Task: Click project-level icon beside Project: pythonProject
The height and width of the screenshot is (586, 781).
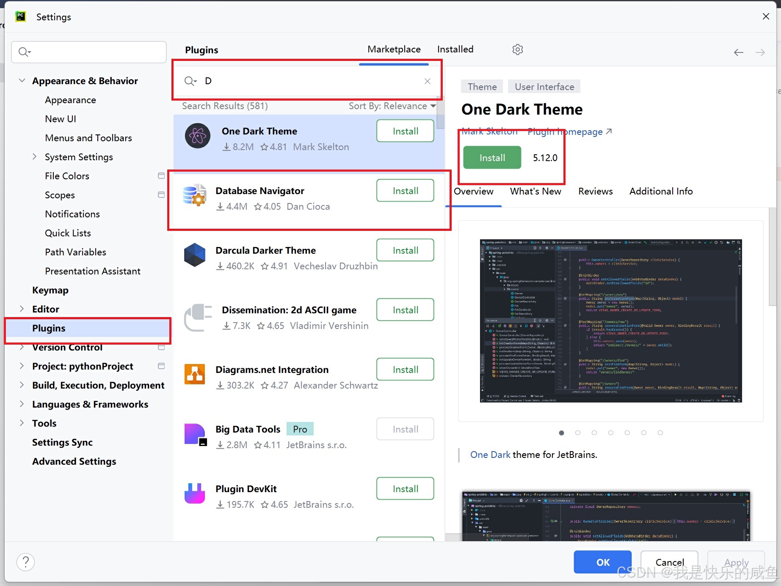Action: 161,366
